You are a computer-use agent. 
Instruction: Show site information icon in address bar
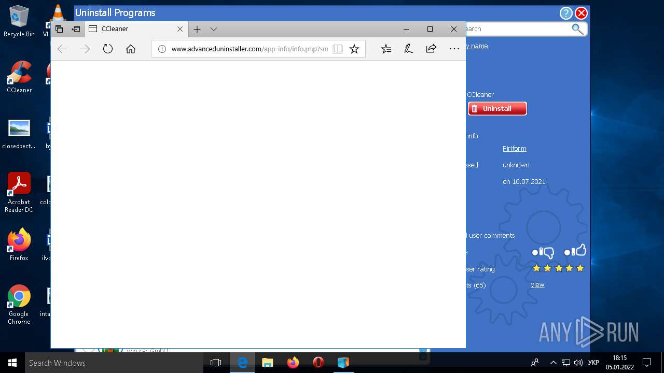tap(162, 49)
